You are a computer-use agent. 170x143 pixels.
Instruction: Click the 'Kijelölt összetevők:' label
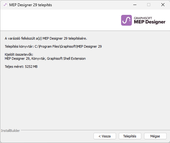pos(19,54)
